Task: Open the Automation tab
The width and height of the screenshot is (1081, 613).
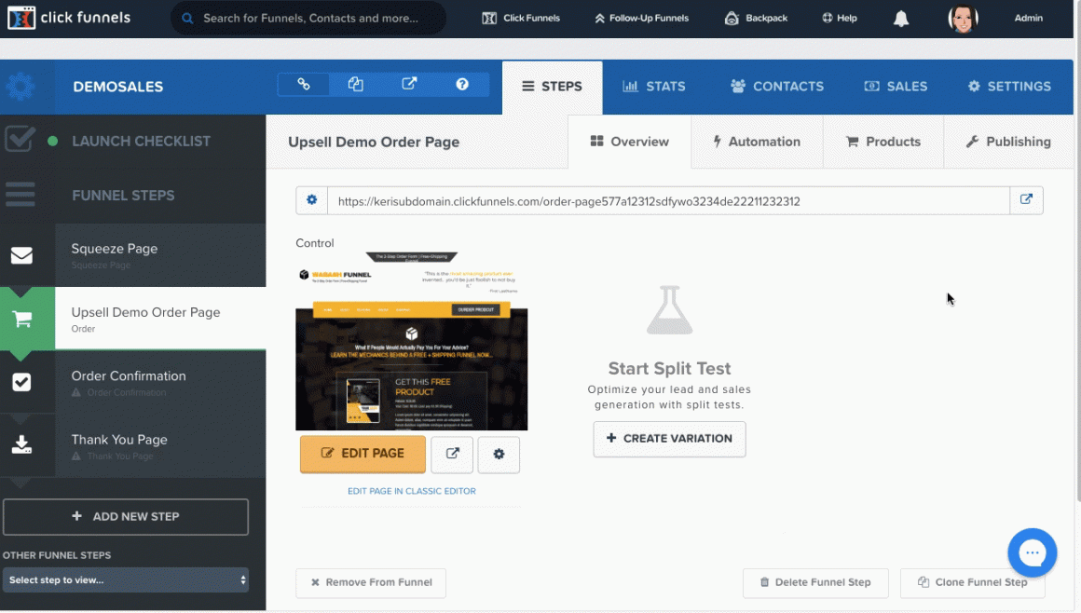Action: [x=756, y=142]
